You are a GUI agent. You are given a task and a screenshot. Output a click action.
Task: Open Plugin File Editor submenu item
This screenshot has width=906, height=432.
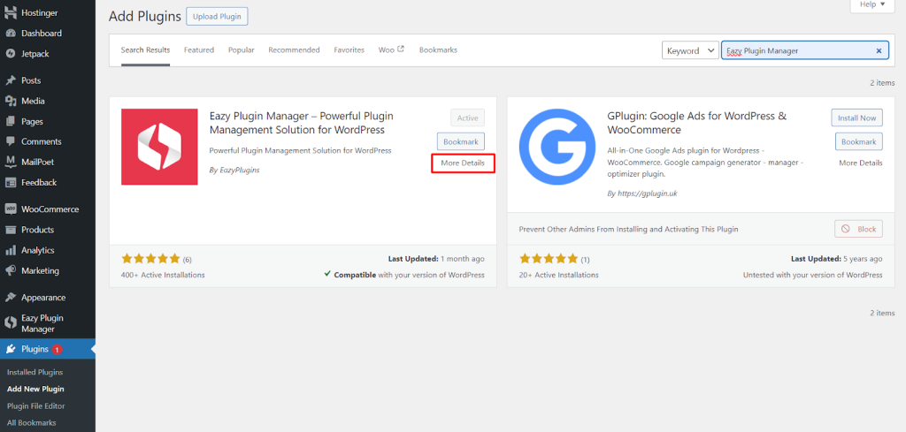[x=35, y=406]
